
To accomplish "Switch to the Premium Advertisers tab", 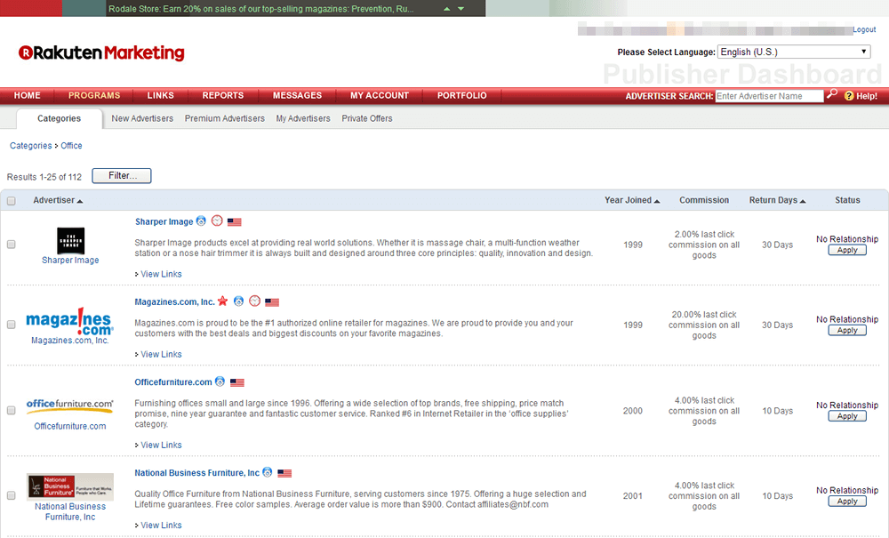I will pos(225,118).
